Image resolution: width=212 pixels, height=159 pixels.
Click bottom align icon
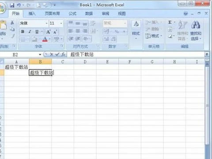click(85, 23)
